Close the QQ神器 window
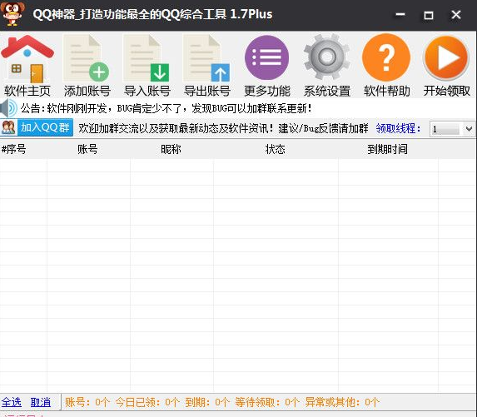477x417 pixels. [x=456, y=15]
